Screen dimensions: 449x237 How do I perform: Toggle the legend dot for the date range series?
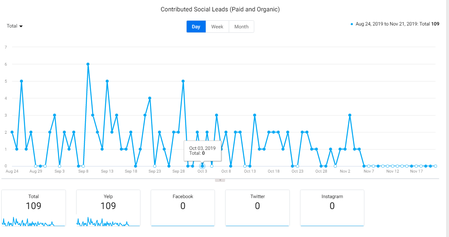(x=352, y=24)
